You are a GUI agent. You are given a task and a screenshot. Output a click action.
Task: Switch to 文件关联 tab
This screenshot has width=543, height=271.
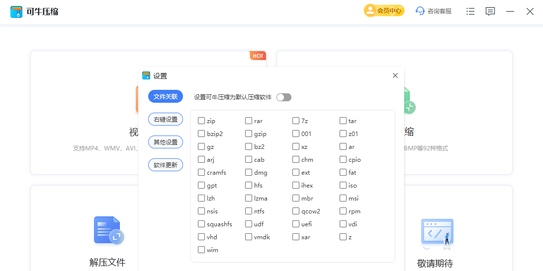point(166,96)
